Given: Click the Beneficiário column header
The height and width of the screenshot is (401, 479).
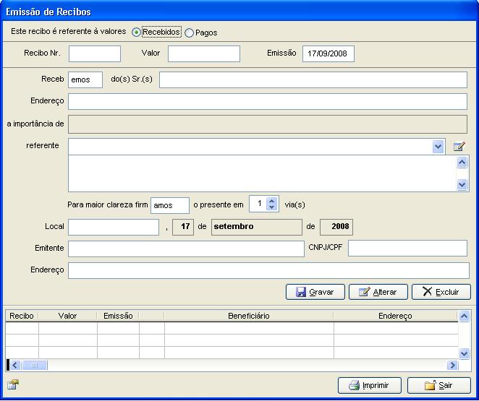Looking at the screenshot, I should (249, 316).
